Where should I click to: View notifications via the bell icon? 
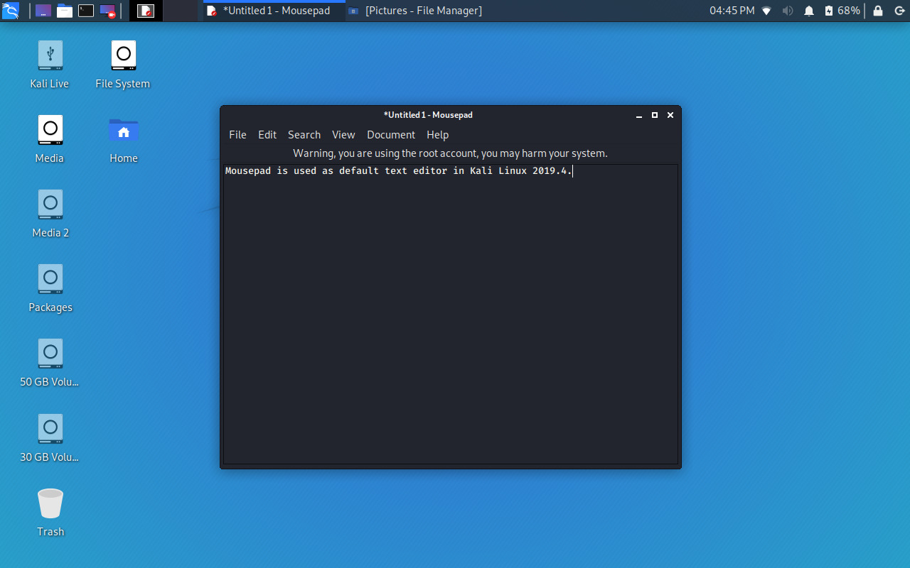(808, 11)
